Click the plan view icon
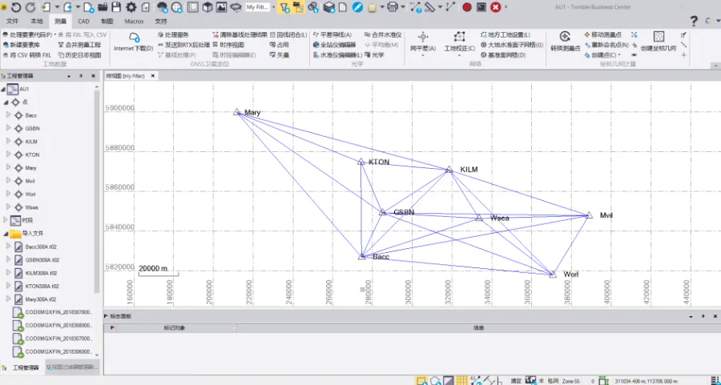Image resolution: width=721 pixels, height=385 pixels. pyautogui.click(x=193, y=7)
